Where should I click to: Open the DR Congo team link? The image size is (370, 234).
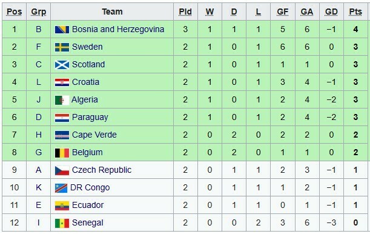coord(90,188)
